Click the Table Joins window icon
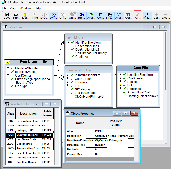The height and width of the screenshot is (169, 171). 5,27
